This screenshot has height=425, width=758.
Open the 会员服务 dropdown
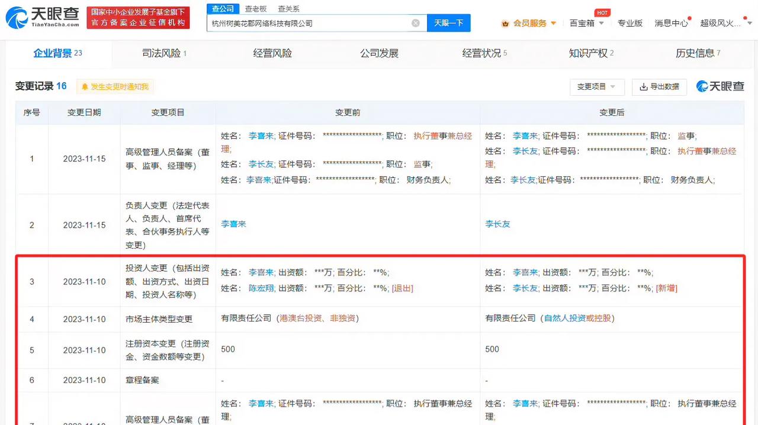point(535,24)
